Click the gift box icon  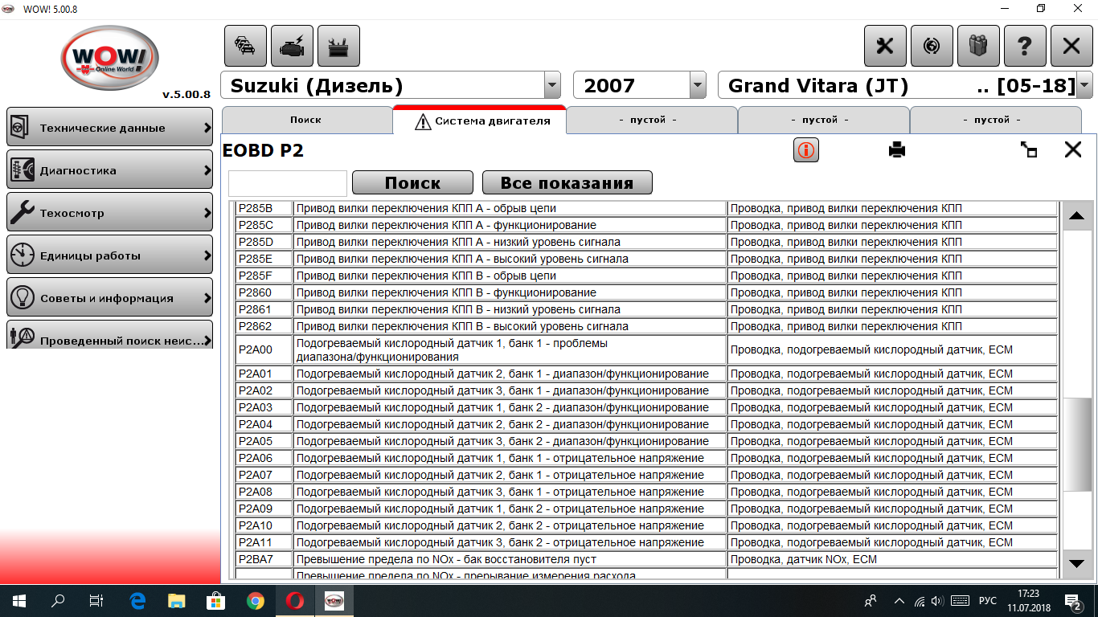pyautogui.click(x=978, y=47)
